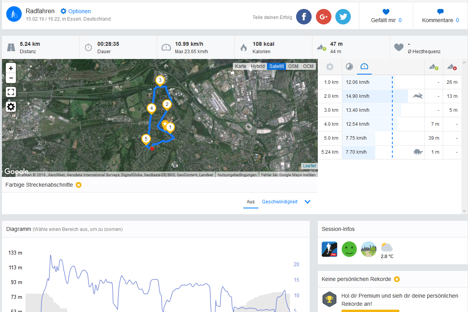Screen dimensions: 468x312
Task: Open map settings gear on map
Action: pos(11,107)
